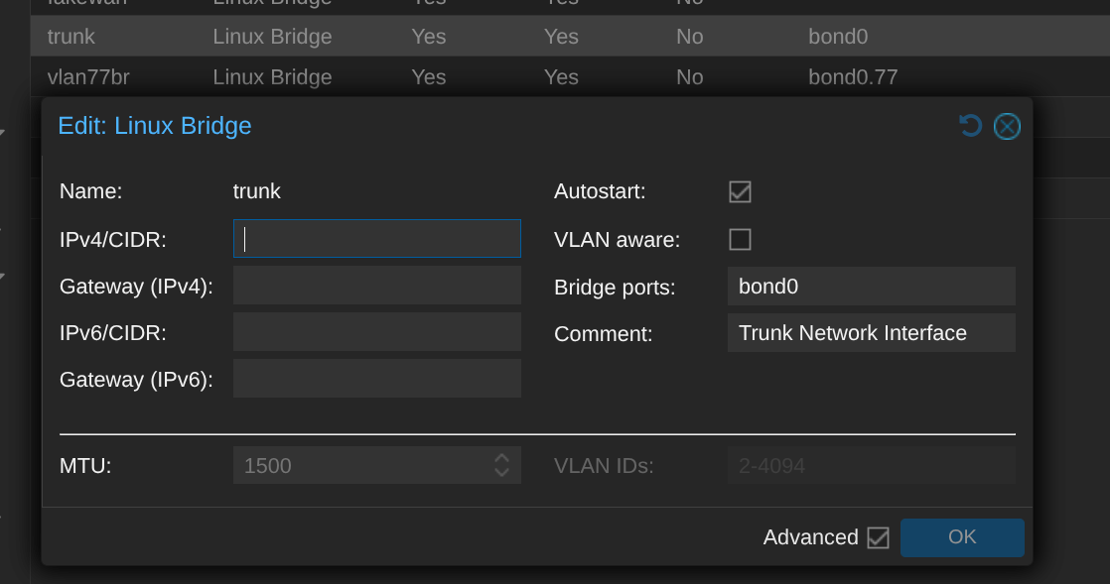Click bond0.77 port cell in list
Screen dimensions: 1110x584
pyautogui.click(x=853, y=76)
